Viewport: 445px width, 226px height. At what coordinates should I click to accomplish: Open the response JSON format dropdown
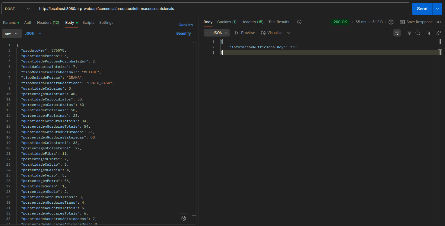(x=216, y=33)
